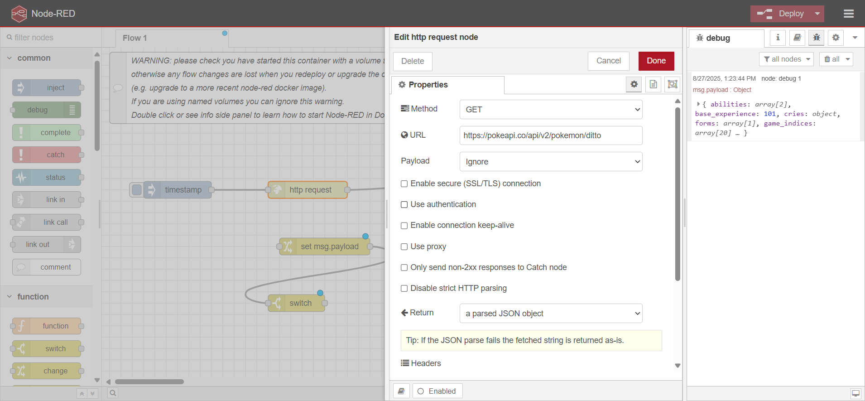Click the search flows magnifier icon
The height and width of the screenshot is (401, 865).
[x=113, y=393]
